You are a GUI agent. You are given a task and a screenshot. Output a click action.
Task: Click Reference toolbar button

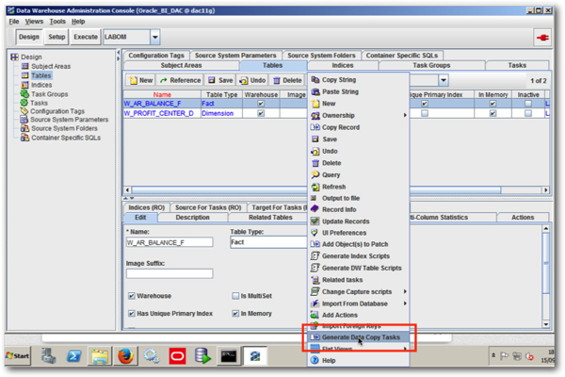181,80
